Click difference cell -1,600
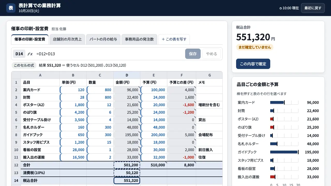 [182, 105]
